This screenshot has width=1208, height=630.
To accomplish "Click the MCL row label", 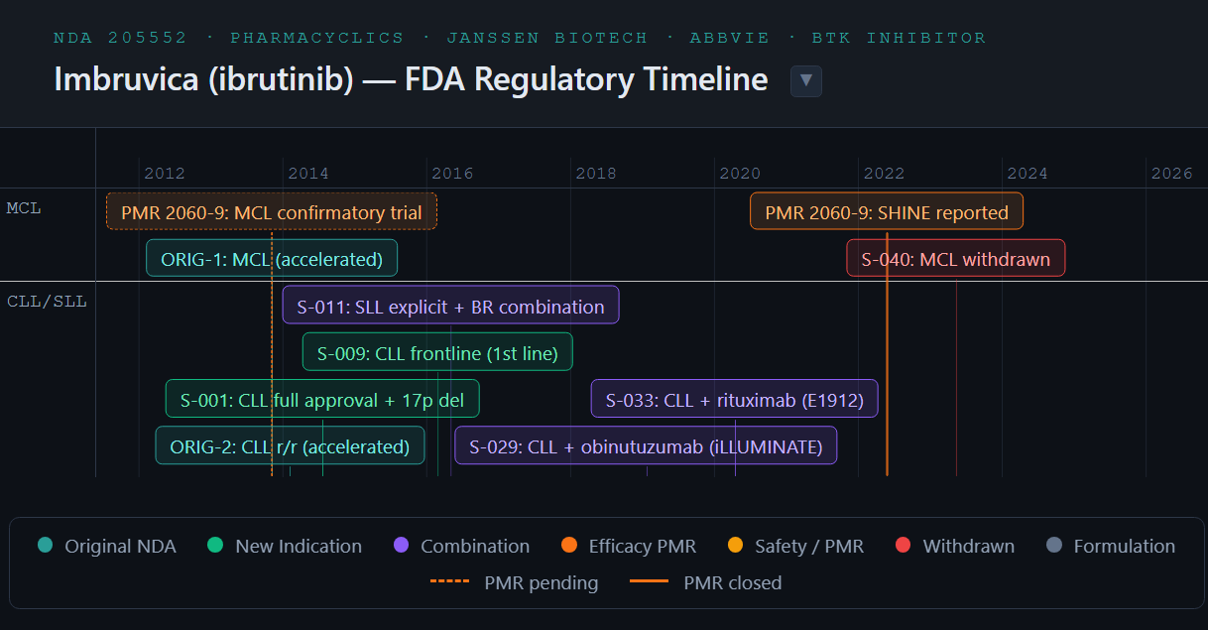I will point(24,208).
